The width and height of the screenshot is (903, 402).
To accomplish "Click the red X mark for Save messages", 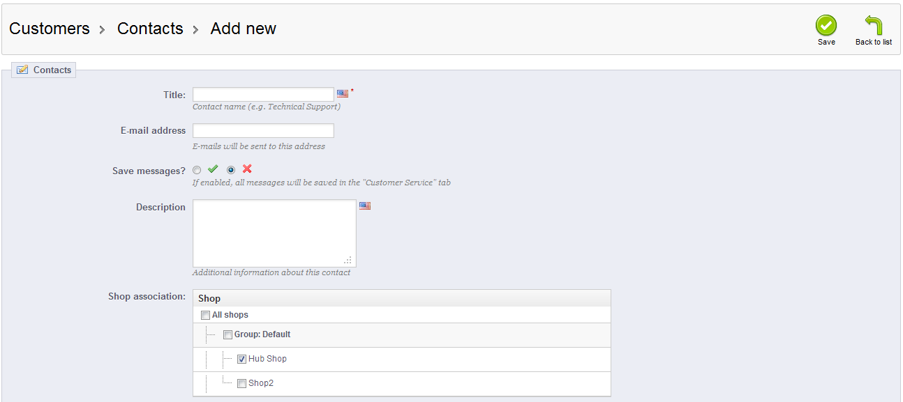I will (x=248, y=169).
